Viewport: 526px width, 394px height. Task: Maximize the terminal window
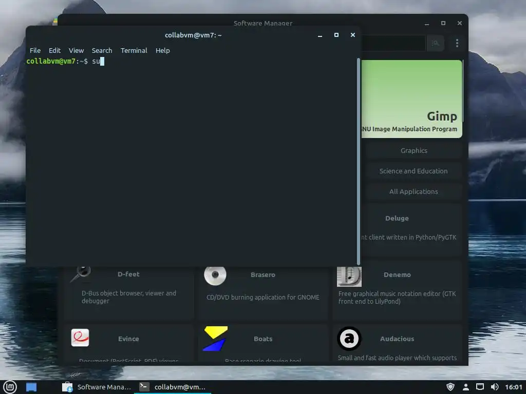click(336, 35)
